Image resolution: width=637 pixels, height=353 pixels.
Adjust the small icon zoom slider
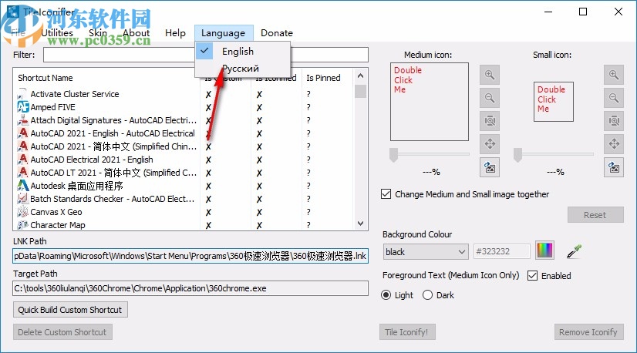[553, 154]
